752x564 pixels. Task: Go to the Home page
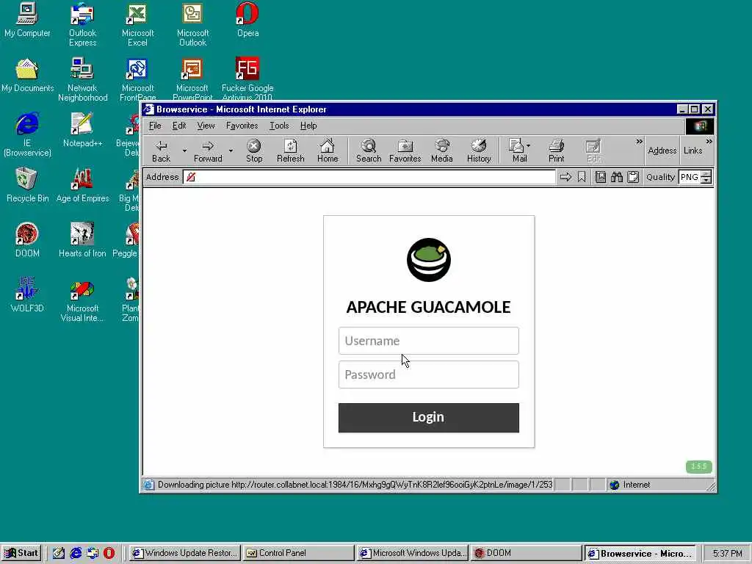(327, 151)
